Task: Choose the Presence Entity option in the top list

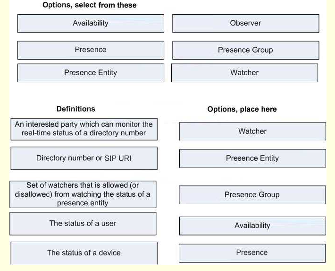Action: pos(91,73)
